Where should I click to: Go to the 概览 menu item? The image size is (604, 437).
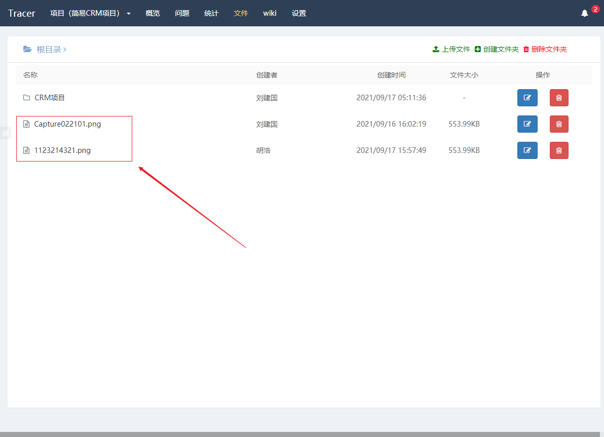click(x=153, y=13)
